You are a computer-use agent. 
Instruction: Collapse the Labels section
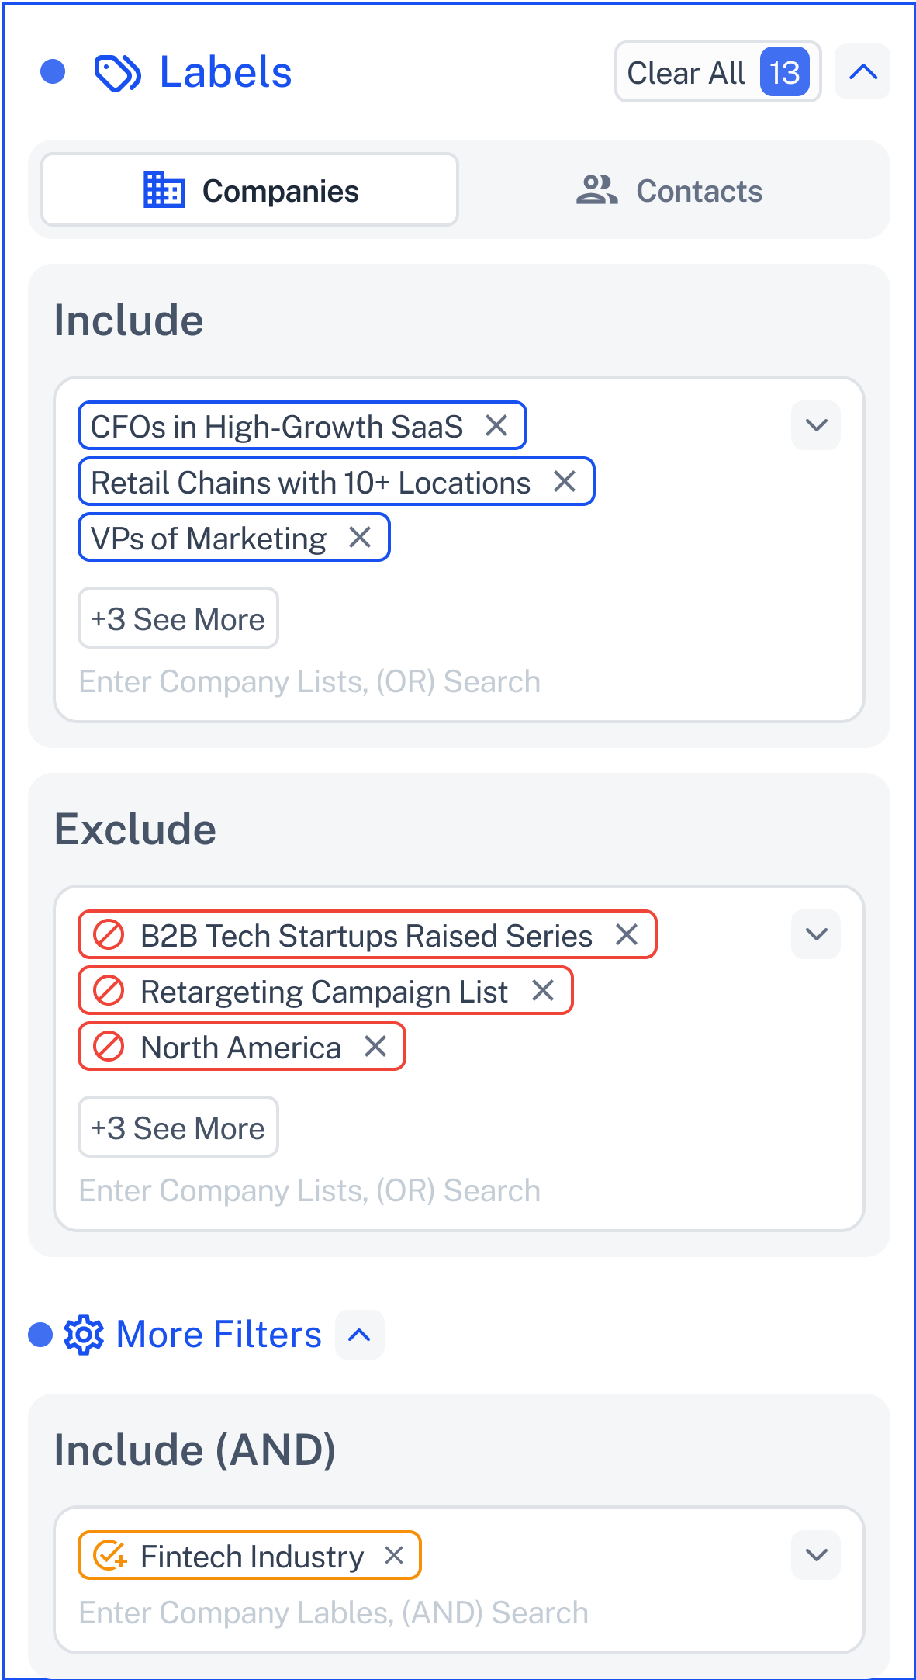tap(862, 71)
